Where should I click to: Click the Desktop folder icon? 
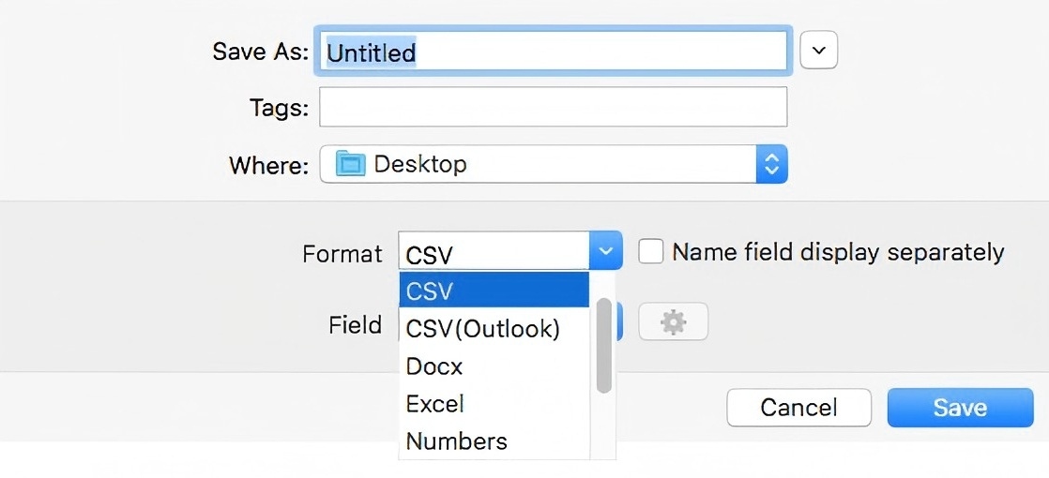click(x=350, y=165)
